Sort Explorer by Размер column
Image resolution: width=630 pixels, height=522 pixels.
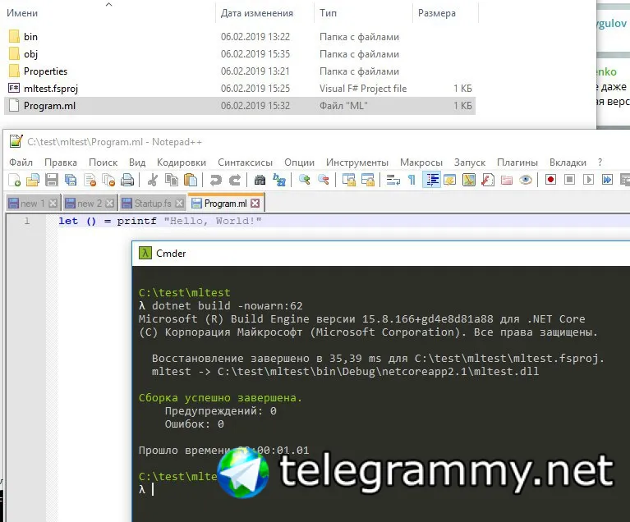coord(437,13)
